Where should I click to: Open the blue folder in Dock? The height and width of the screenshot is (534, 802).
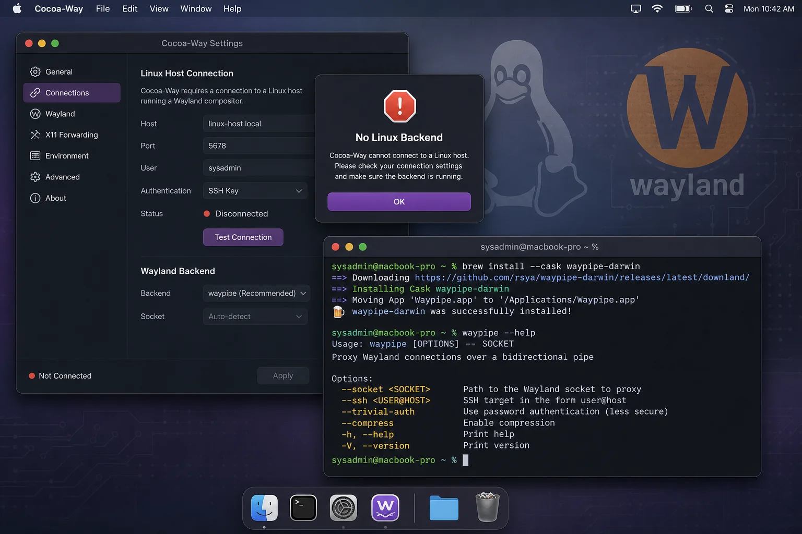click(444, 508)
